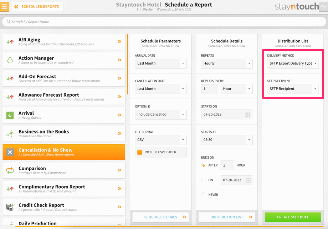Click the Complimentary Room Report arrows icon

[10, 189]
